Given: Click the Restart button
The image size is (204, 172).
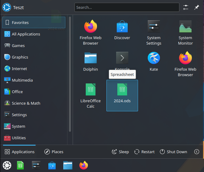Looking at the screenshot, I should [x=144, y=152].
